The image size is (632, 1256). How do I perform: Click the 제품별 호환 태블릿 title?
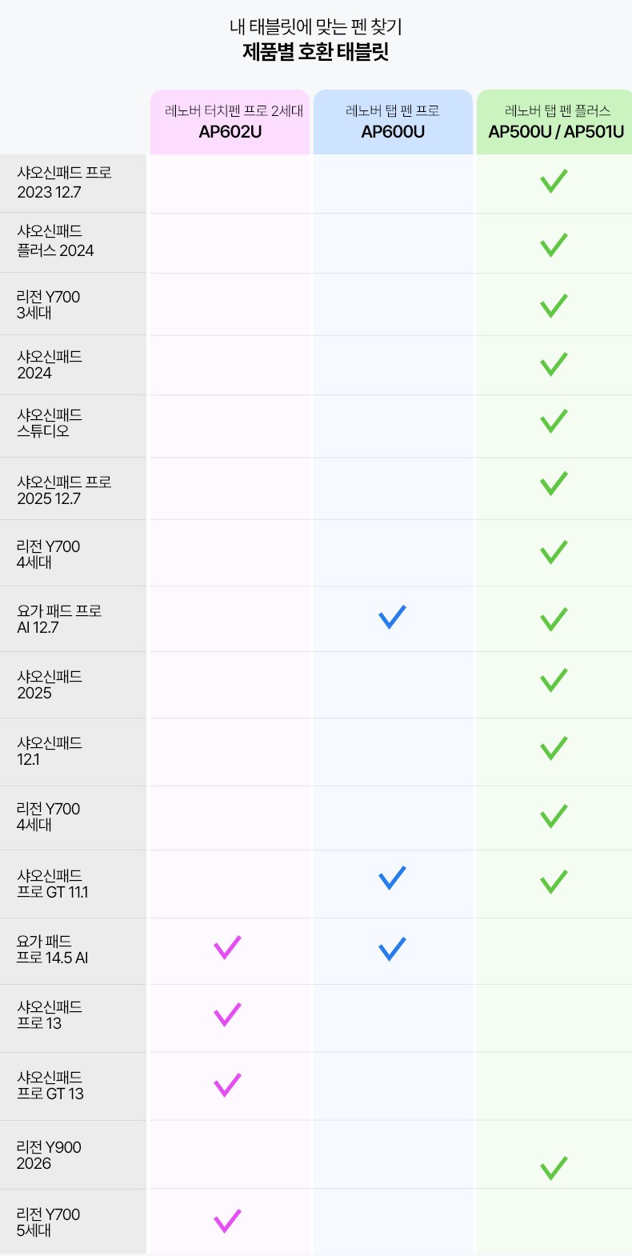point(316,53)
